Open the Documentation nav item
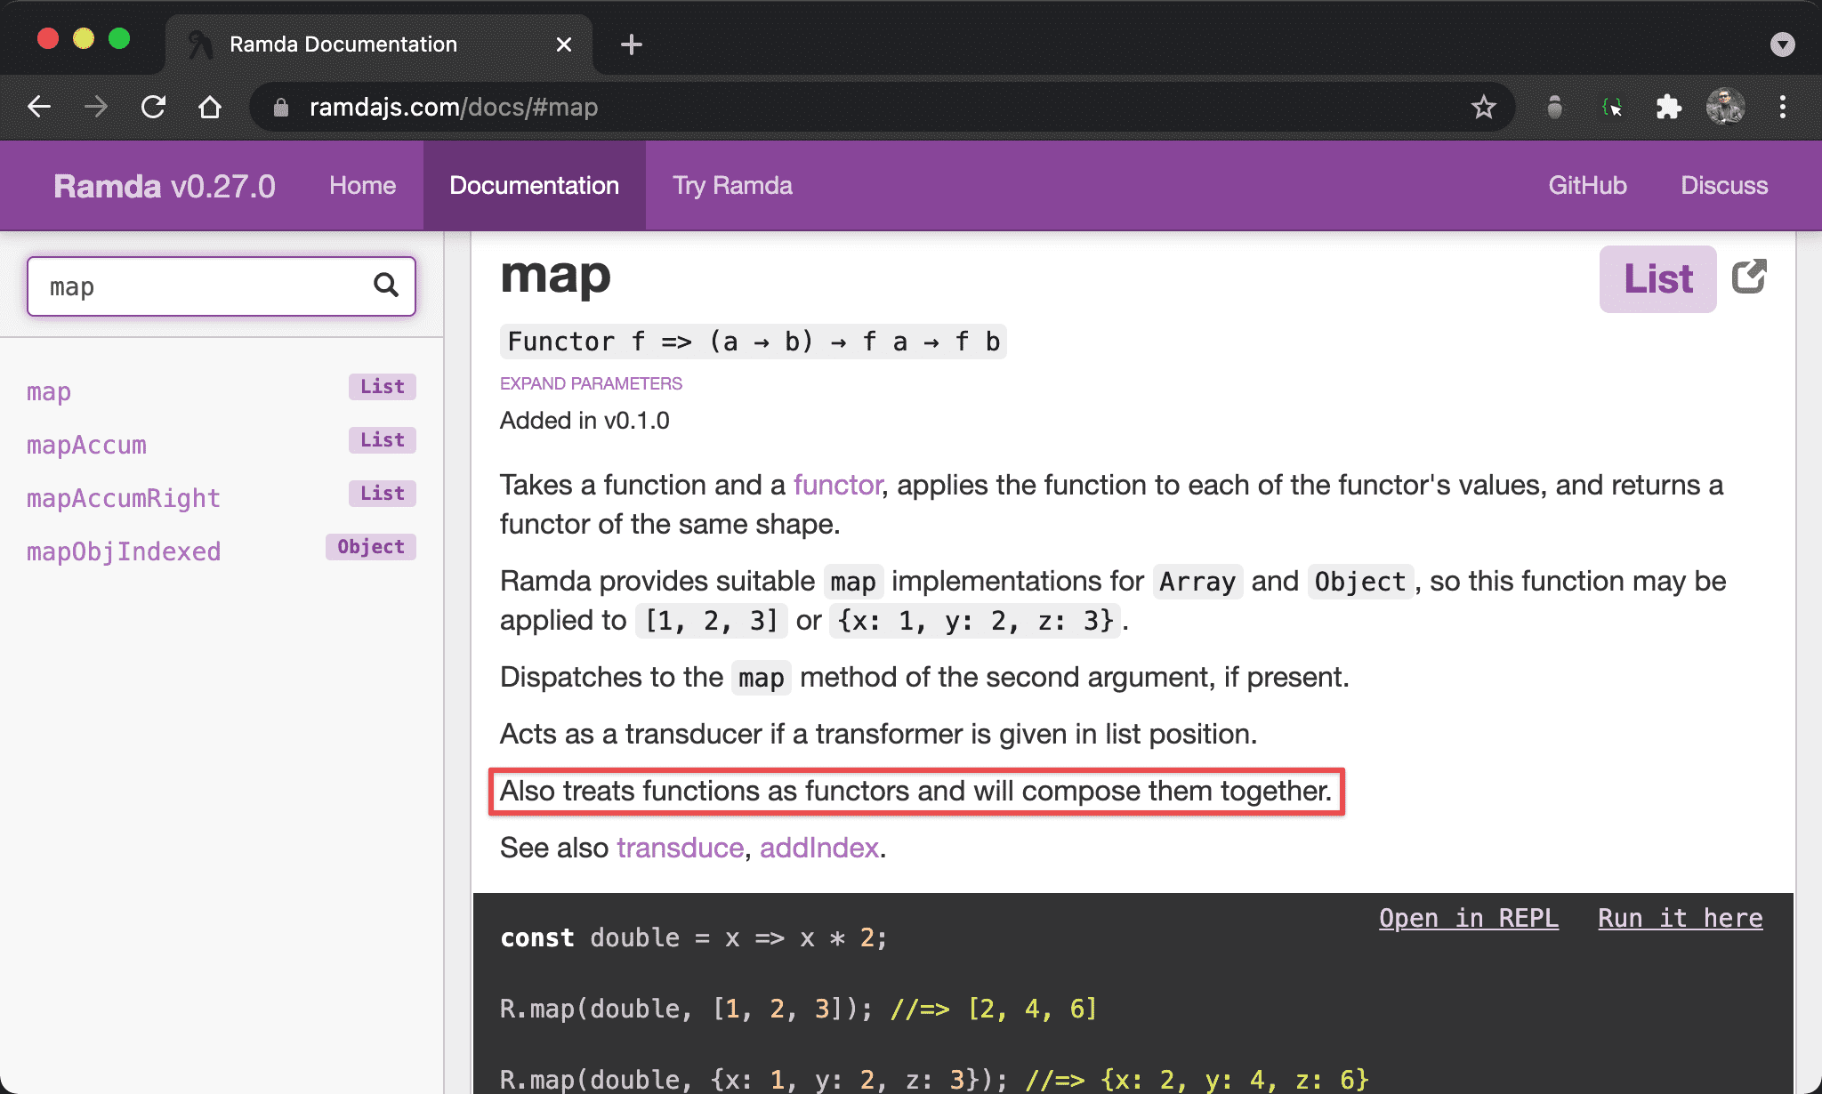 coord(534,185)
